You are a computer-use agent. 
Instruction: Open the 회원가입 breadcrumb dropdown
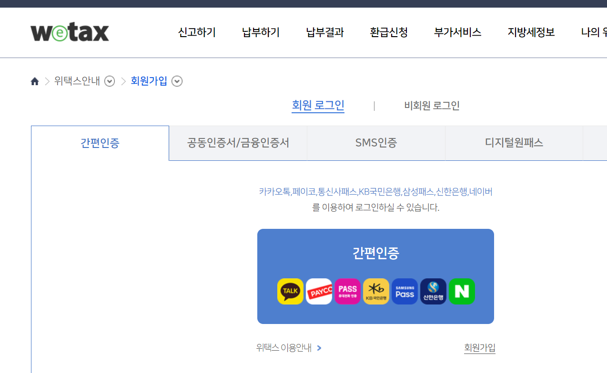click(x=177, y=81)
